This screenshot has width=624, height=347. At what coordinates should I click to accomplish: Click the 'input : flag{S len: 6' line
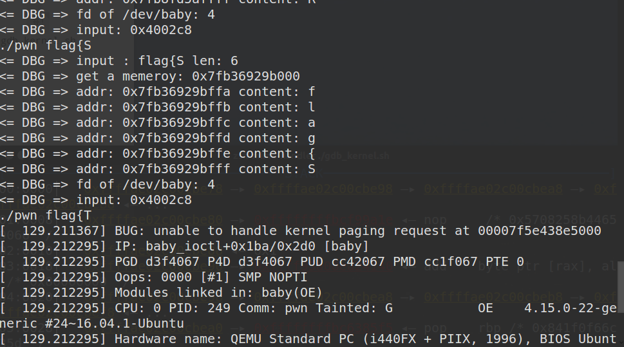[x=119, y=61]
